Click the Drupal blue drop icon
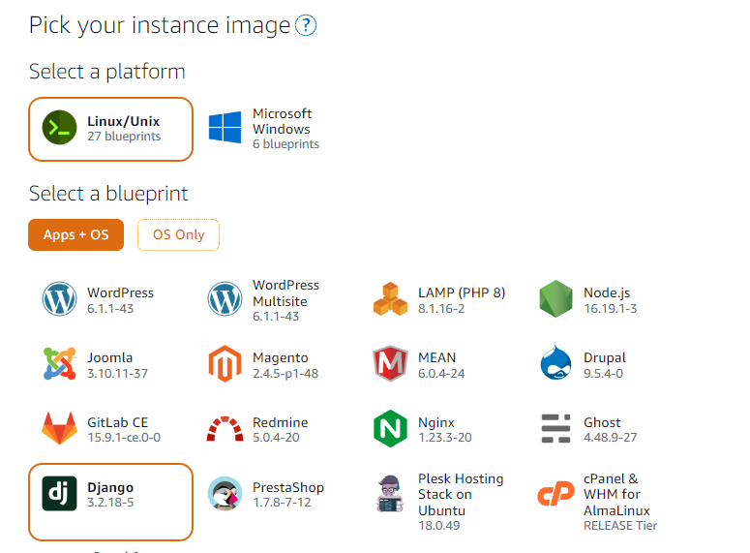 pos(555,363)
